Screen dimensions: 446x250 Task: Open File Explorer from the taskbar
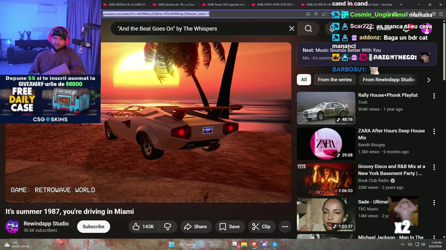(244, 244)
